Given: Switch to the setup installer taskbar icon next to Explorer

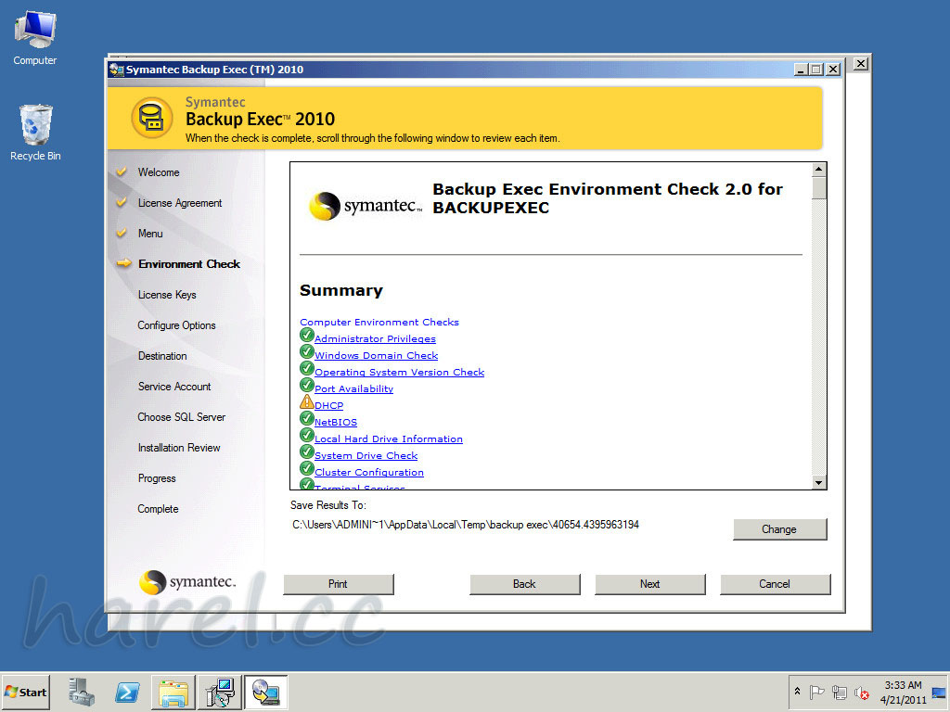Looking at the screenshot, I should (219, 692).
